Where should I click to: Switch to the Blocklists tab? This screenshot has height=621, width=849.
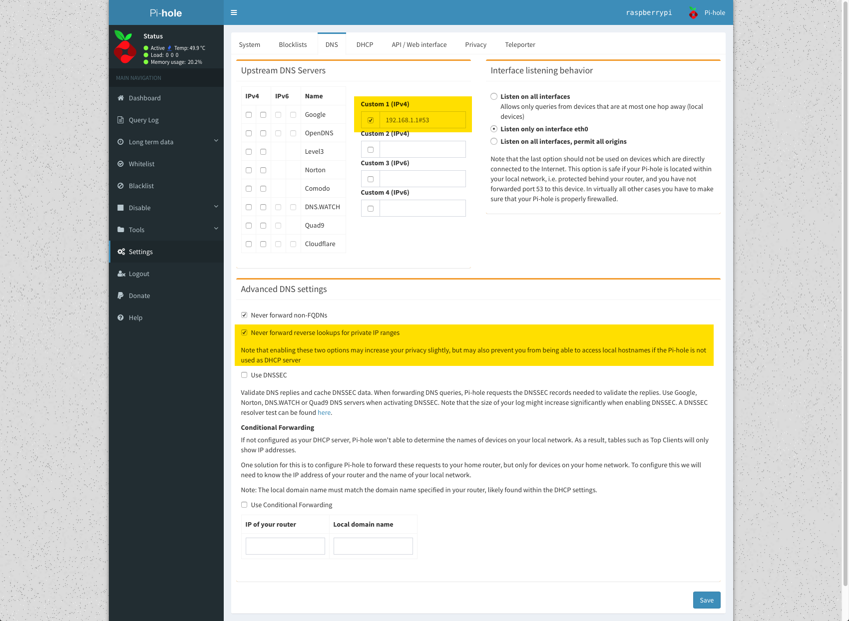pyautogui.click(x=293, y=44)
